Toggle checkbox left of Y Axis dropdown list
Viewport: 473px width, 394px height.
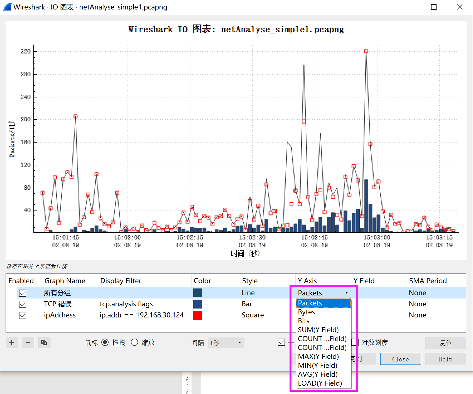(x=281, y=342)
